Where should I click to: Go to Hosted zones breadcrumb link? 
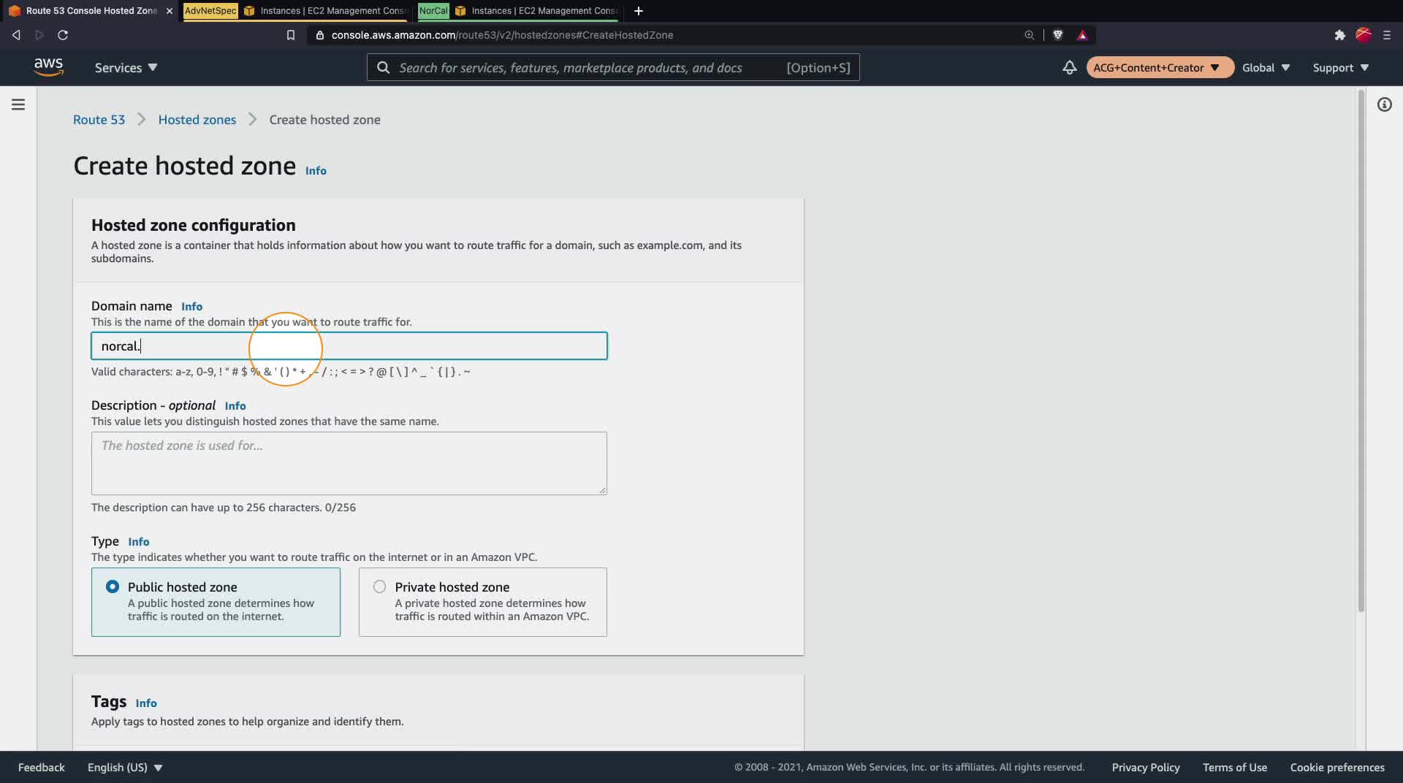(x=197, y=120)
